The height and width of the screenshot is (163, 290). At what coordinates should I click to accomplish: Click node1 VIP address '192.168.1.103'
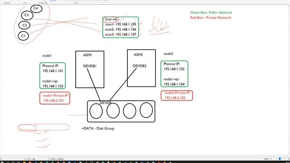(x=53, y=86)
